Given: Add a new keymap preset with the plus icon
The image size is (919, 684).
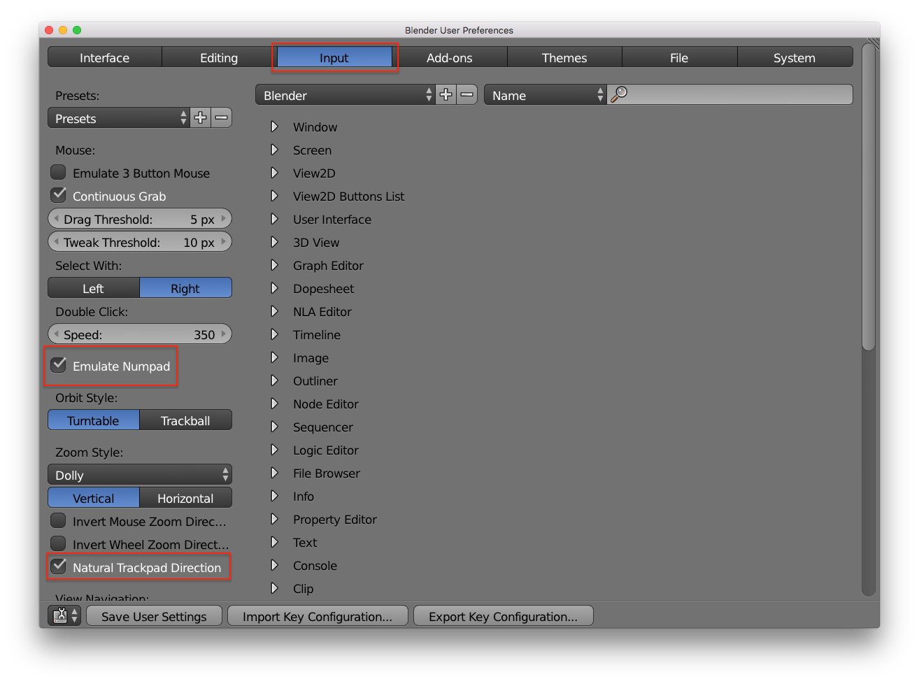Looking at the screenshot, I should [446, 94].
